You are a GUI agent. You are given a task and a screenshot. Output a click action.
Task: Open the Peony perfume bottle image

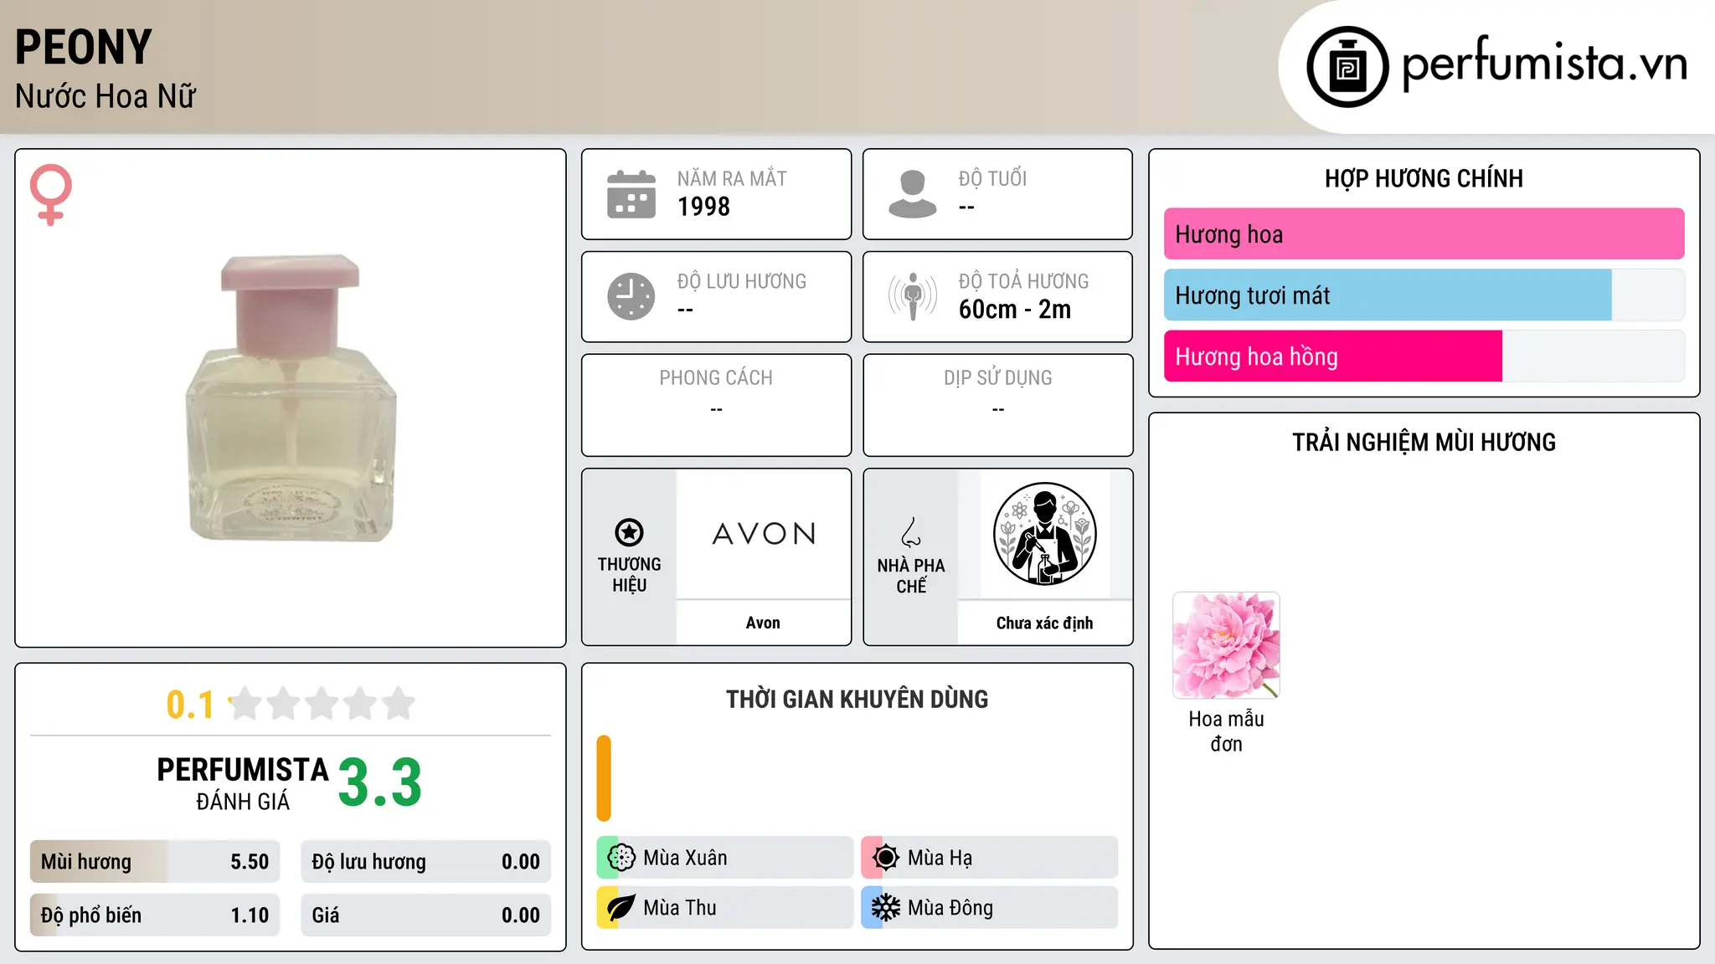tap(290, 397)
